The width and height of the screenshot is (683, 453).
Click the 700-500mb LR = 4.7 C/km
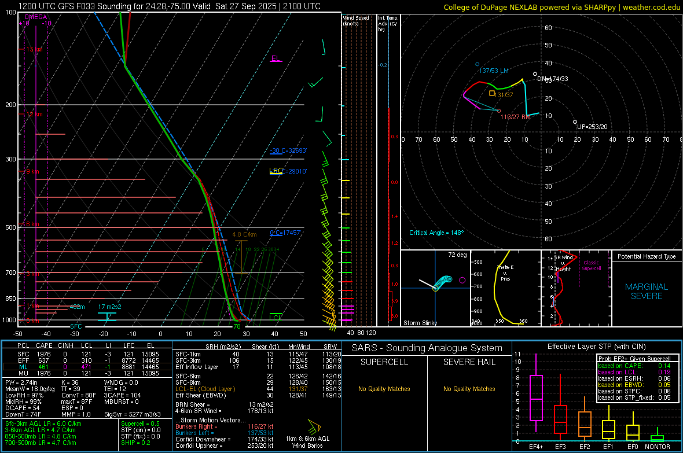tap(41, 443)
